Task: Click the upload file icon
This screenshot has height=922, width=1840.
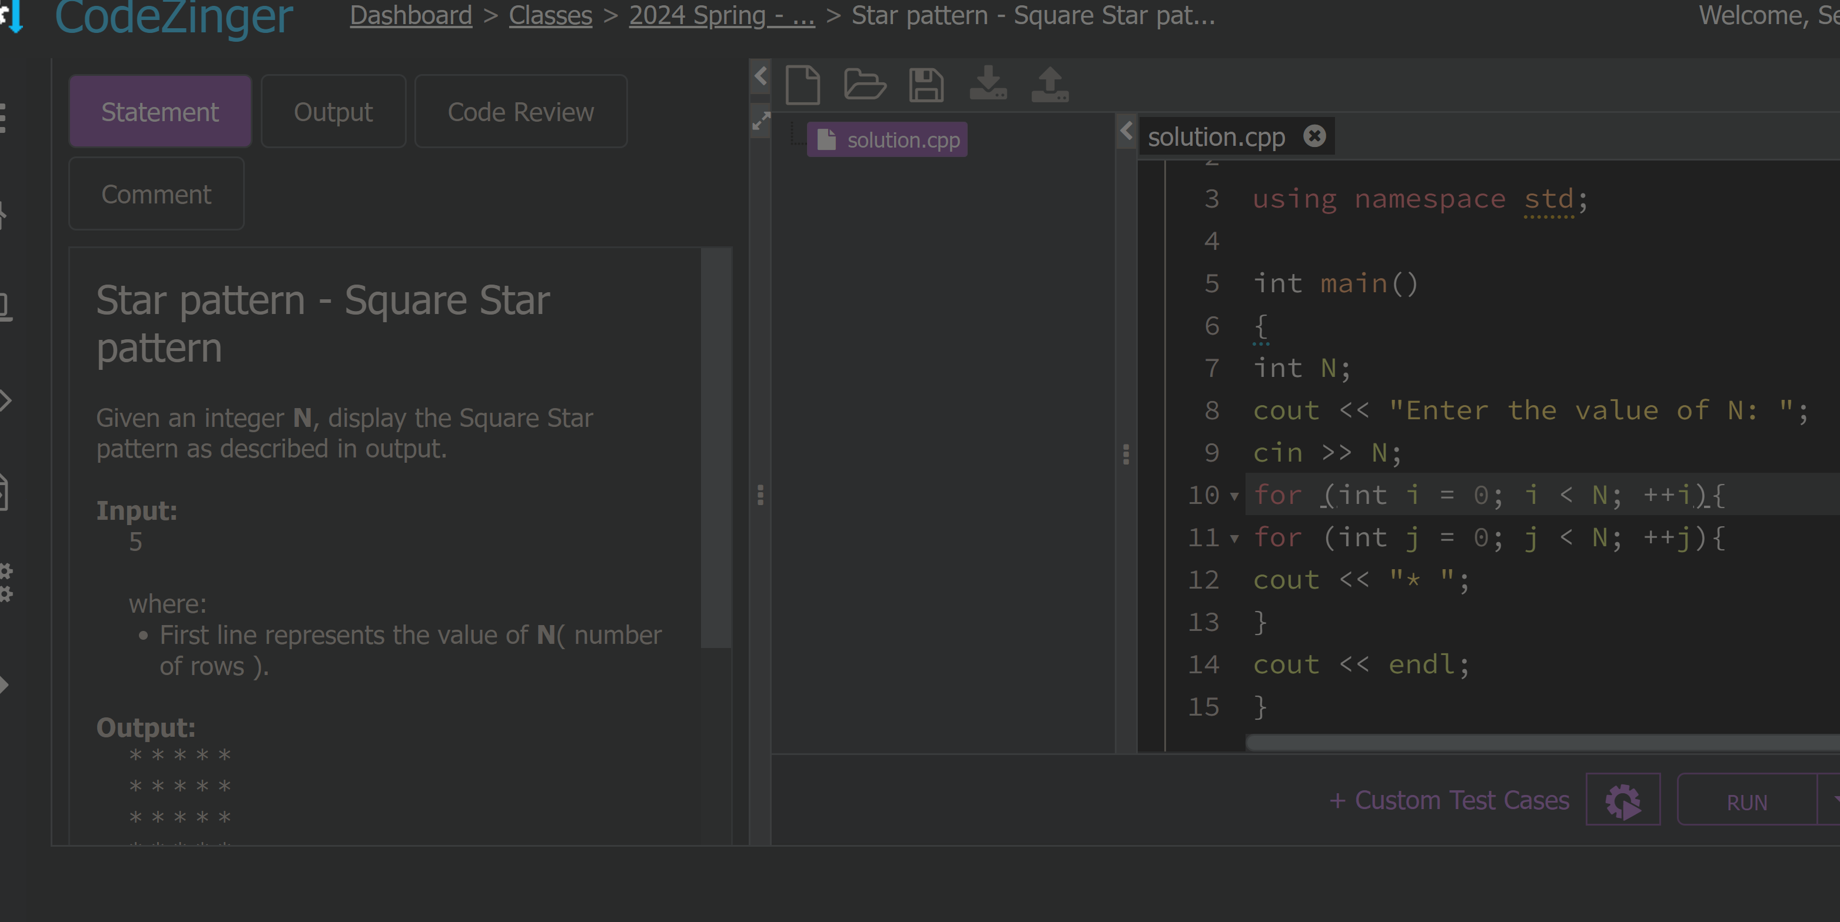Action: click(1049, 85)
